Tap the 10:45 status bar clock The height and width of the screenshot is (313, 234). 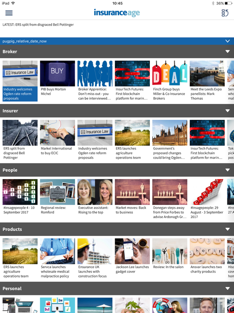[117, 3]
